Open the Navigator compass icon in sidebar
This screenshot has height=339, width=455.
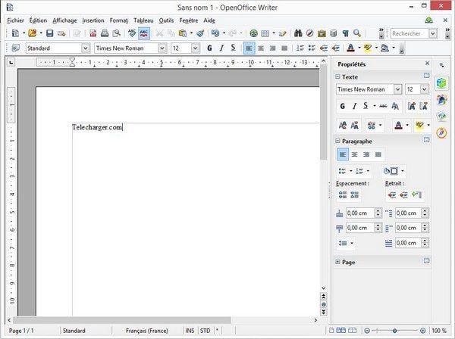(x=442, y=132)
